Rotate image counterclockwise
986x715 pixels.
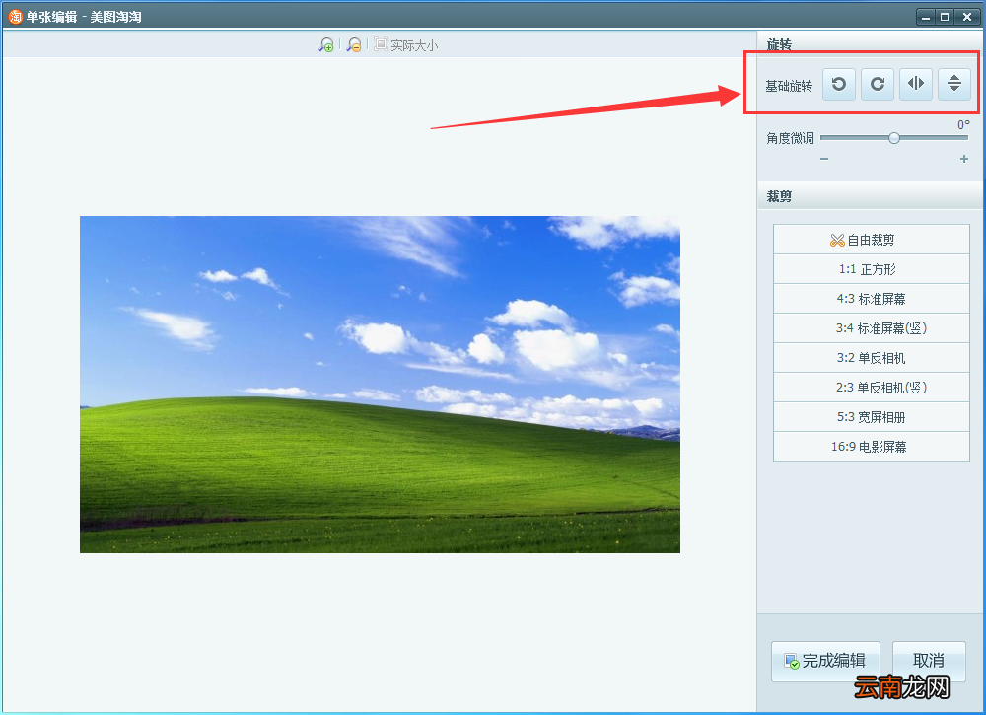pyautogui.click(x=839, y=84)
